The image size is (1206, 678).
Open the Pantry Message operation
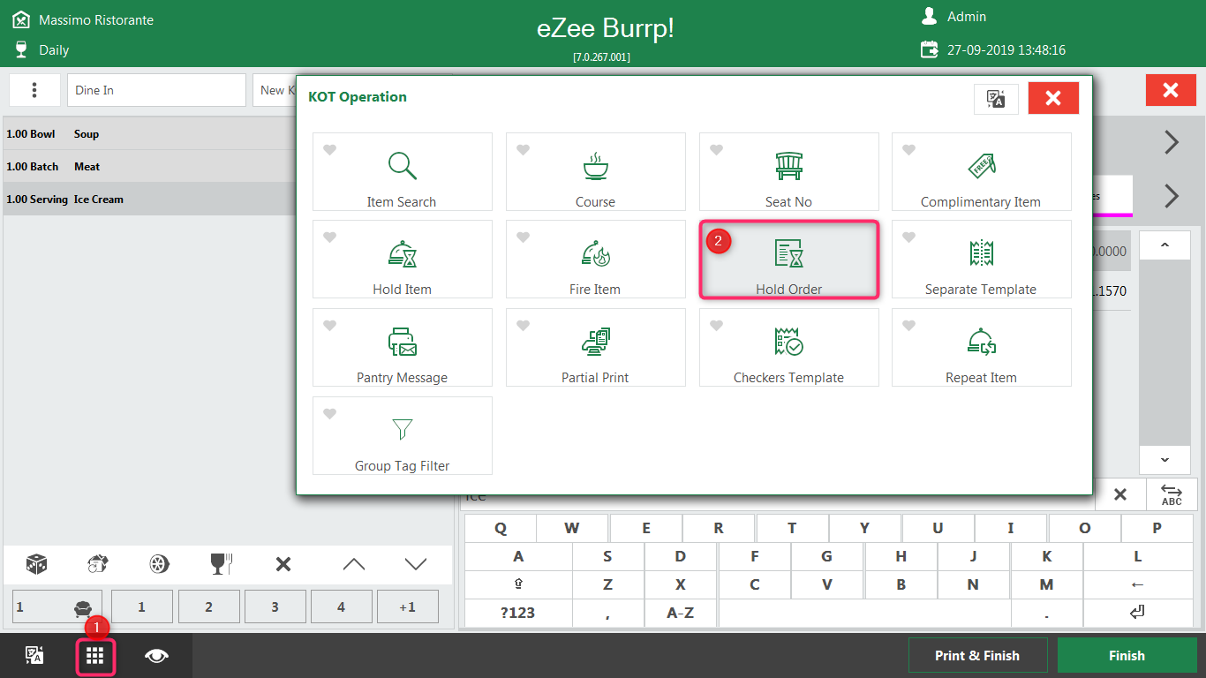(x=403, y=347)
